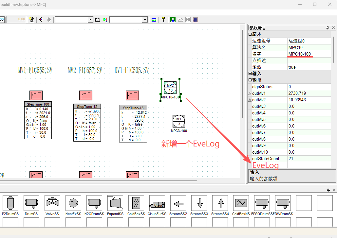
Task: Pin the 参数属性 panel
Action: point(328,28)
